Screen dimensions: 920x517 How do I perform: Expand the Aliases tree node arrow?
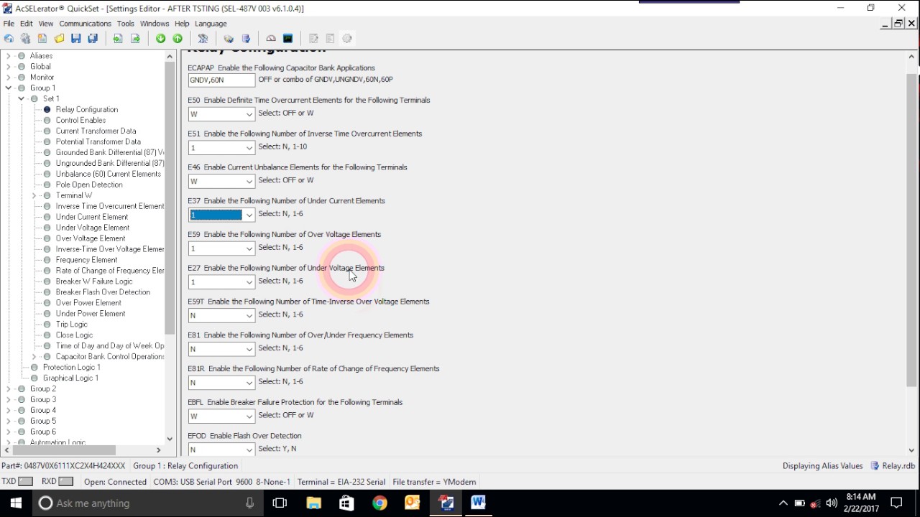[x=9, y=56]
